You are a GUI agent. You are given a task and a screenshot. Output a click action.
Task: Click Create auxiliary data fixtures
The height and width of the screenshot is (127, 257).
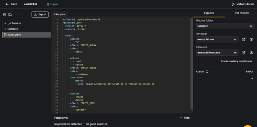pos(237,61)
